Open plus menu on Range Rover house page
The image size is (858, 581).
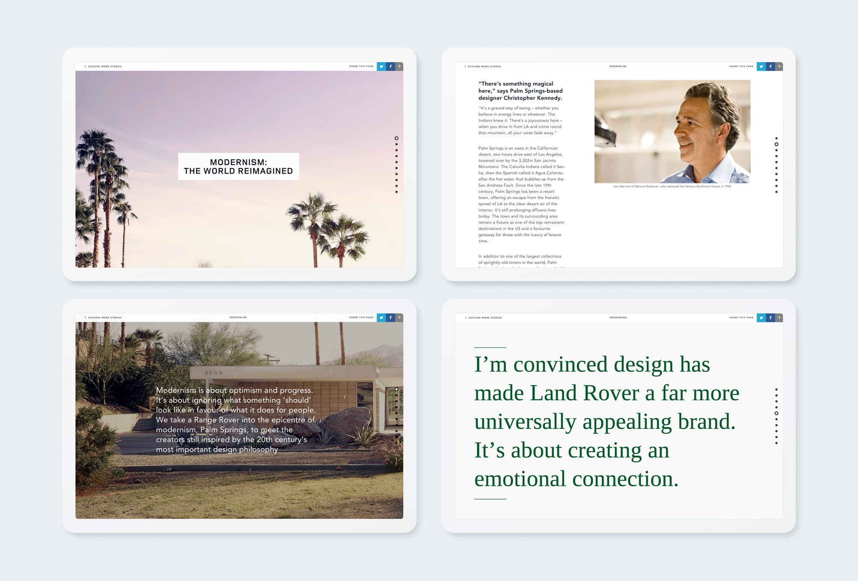399,318
